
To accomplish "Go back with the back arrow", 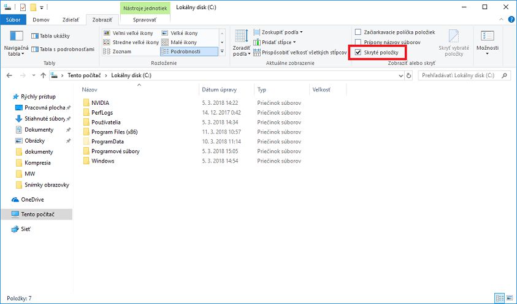I will point(9,75).
